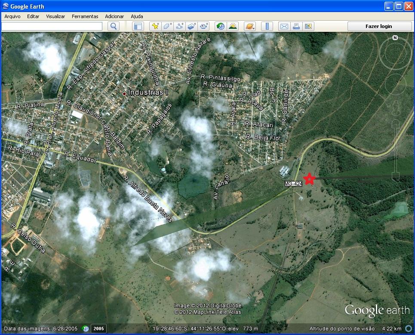Click the R. Rio Pará street label

coord(24,151)
